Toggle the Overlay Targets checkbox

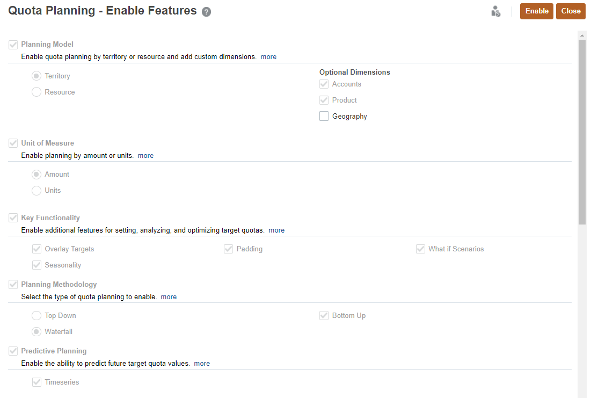[37, 249]
